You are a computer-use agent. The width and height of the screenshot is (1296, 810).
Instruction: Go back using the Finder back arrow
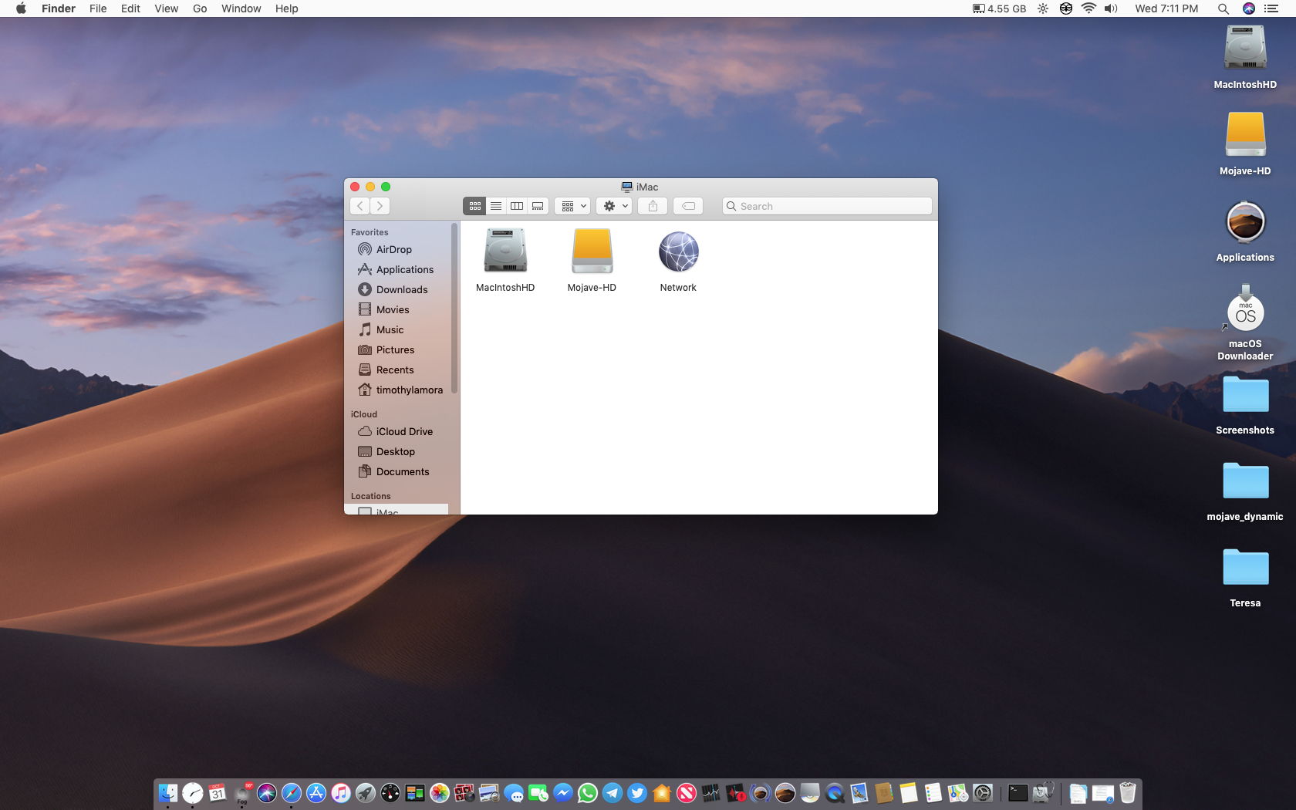[360, 206]
